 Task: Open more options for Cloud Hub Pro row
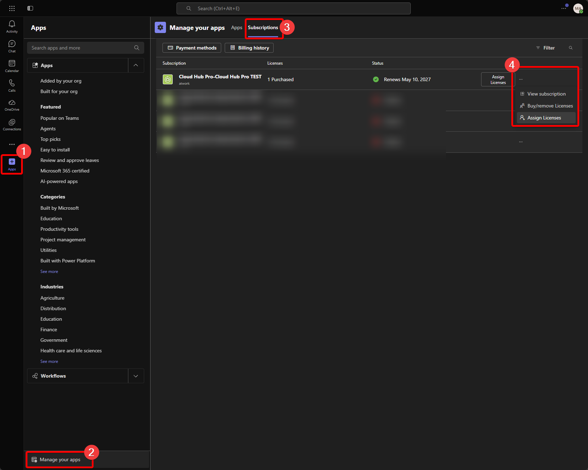click(521, 79)
